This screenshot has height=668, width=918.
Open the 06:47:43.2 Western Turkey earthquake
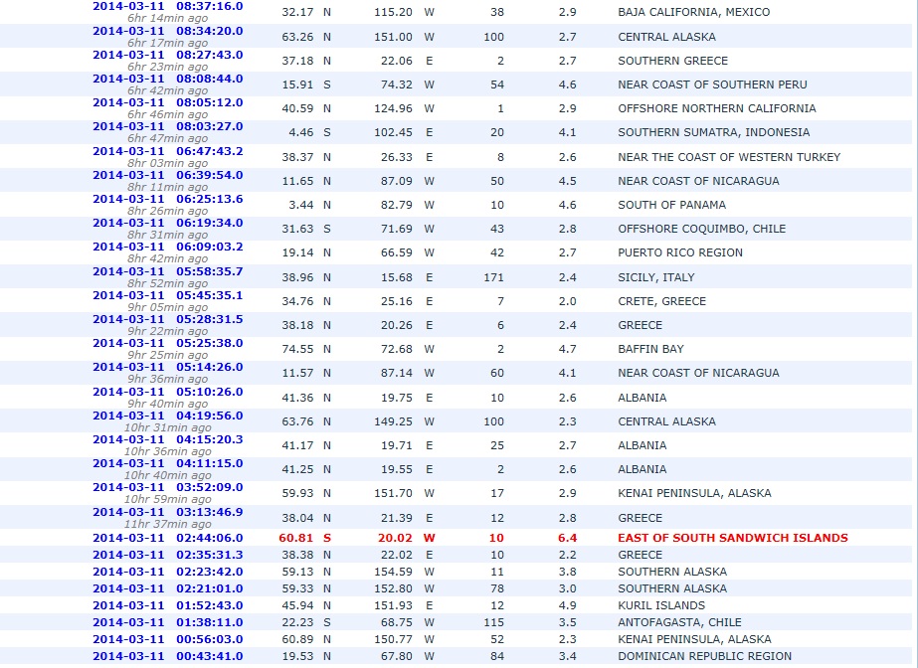(167, 151)
